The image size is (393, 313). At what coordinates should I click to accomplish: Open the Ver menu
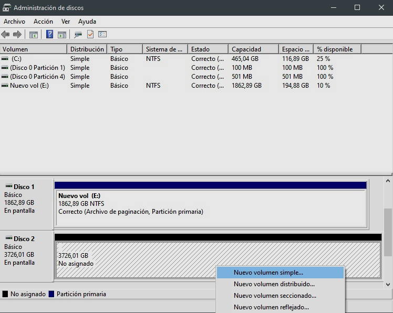point(66,22)
